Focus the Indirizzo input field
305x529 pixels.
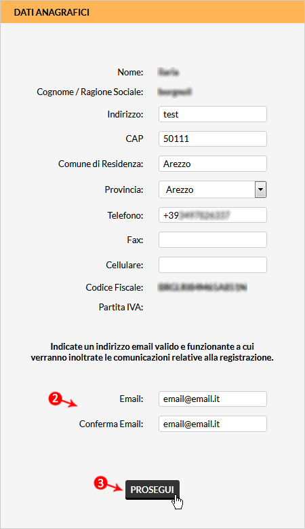tap(213, 114)
